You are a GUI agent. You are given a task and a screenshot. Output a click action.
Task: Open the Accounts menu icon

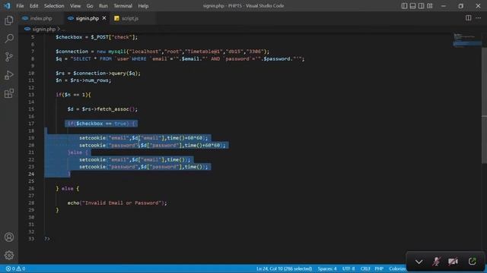(x=9, y=237)
